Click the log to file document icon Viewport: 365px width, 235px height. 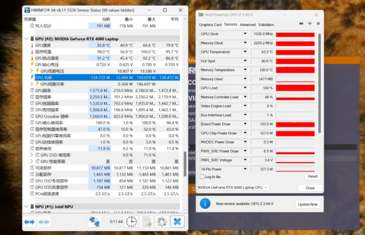coord(147,222)
